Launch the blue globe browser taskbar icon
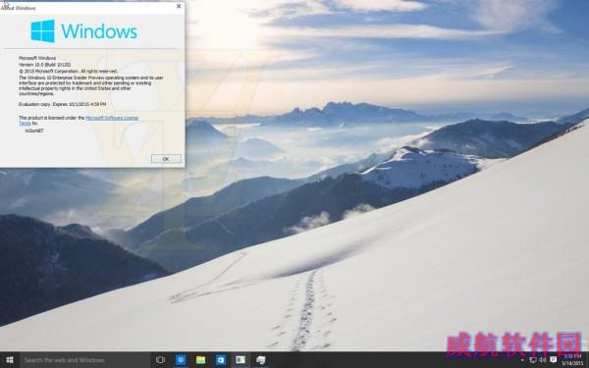 [x=181, y=360]
